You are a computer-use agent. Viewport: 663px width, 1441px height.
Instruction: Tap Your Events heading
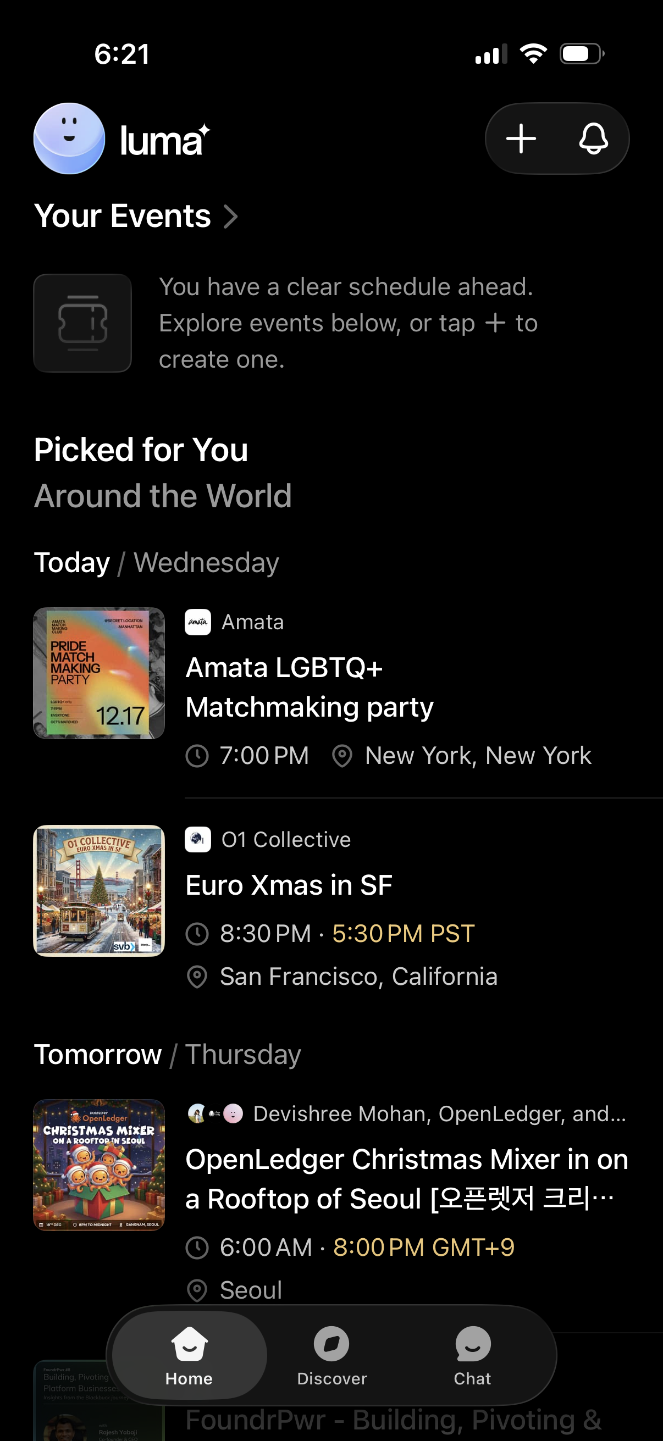pyautogui.click(x=123, y=216)
